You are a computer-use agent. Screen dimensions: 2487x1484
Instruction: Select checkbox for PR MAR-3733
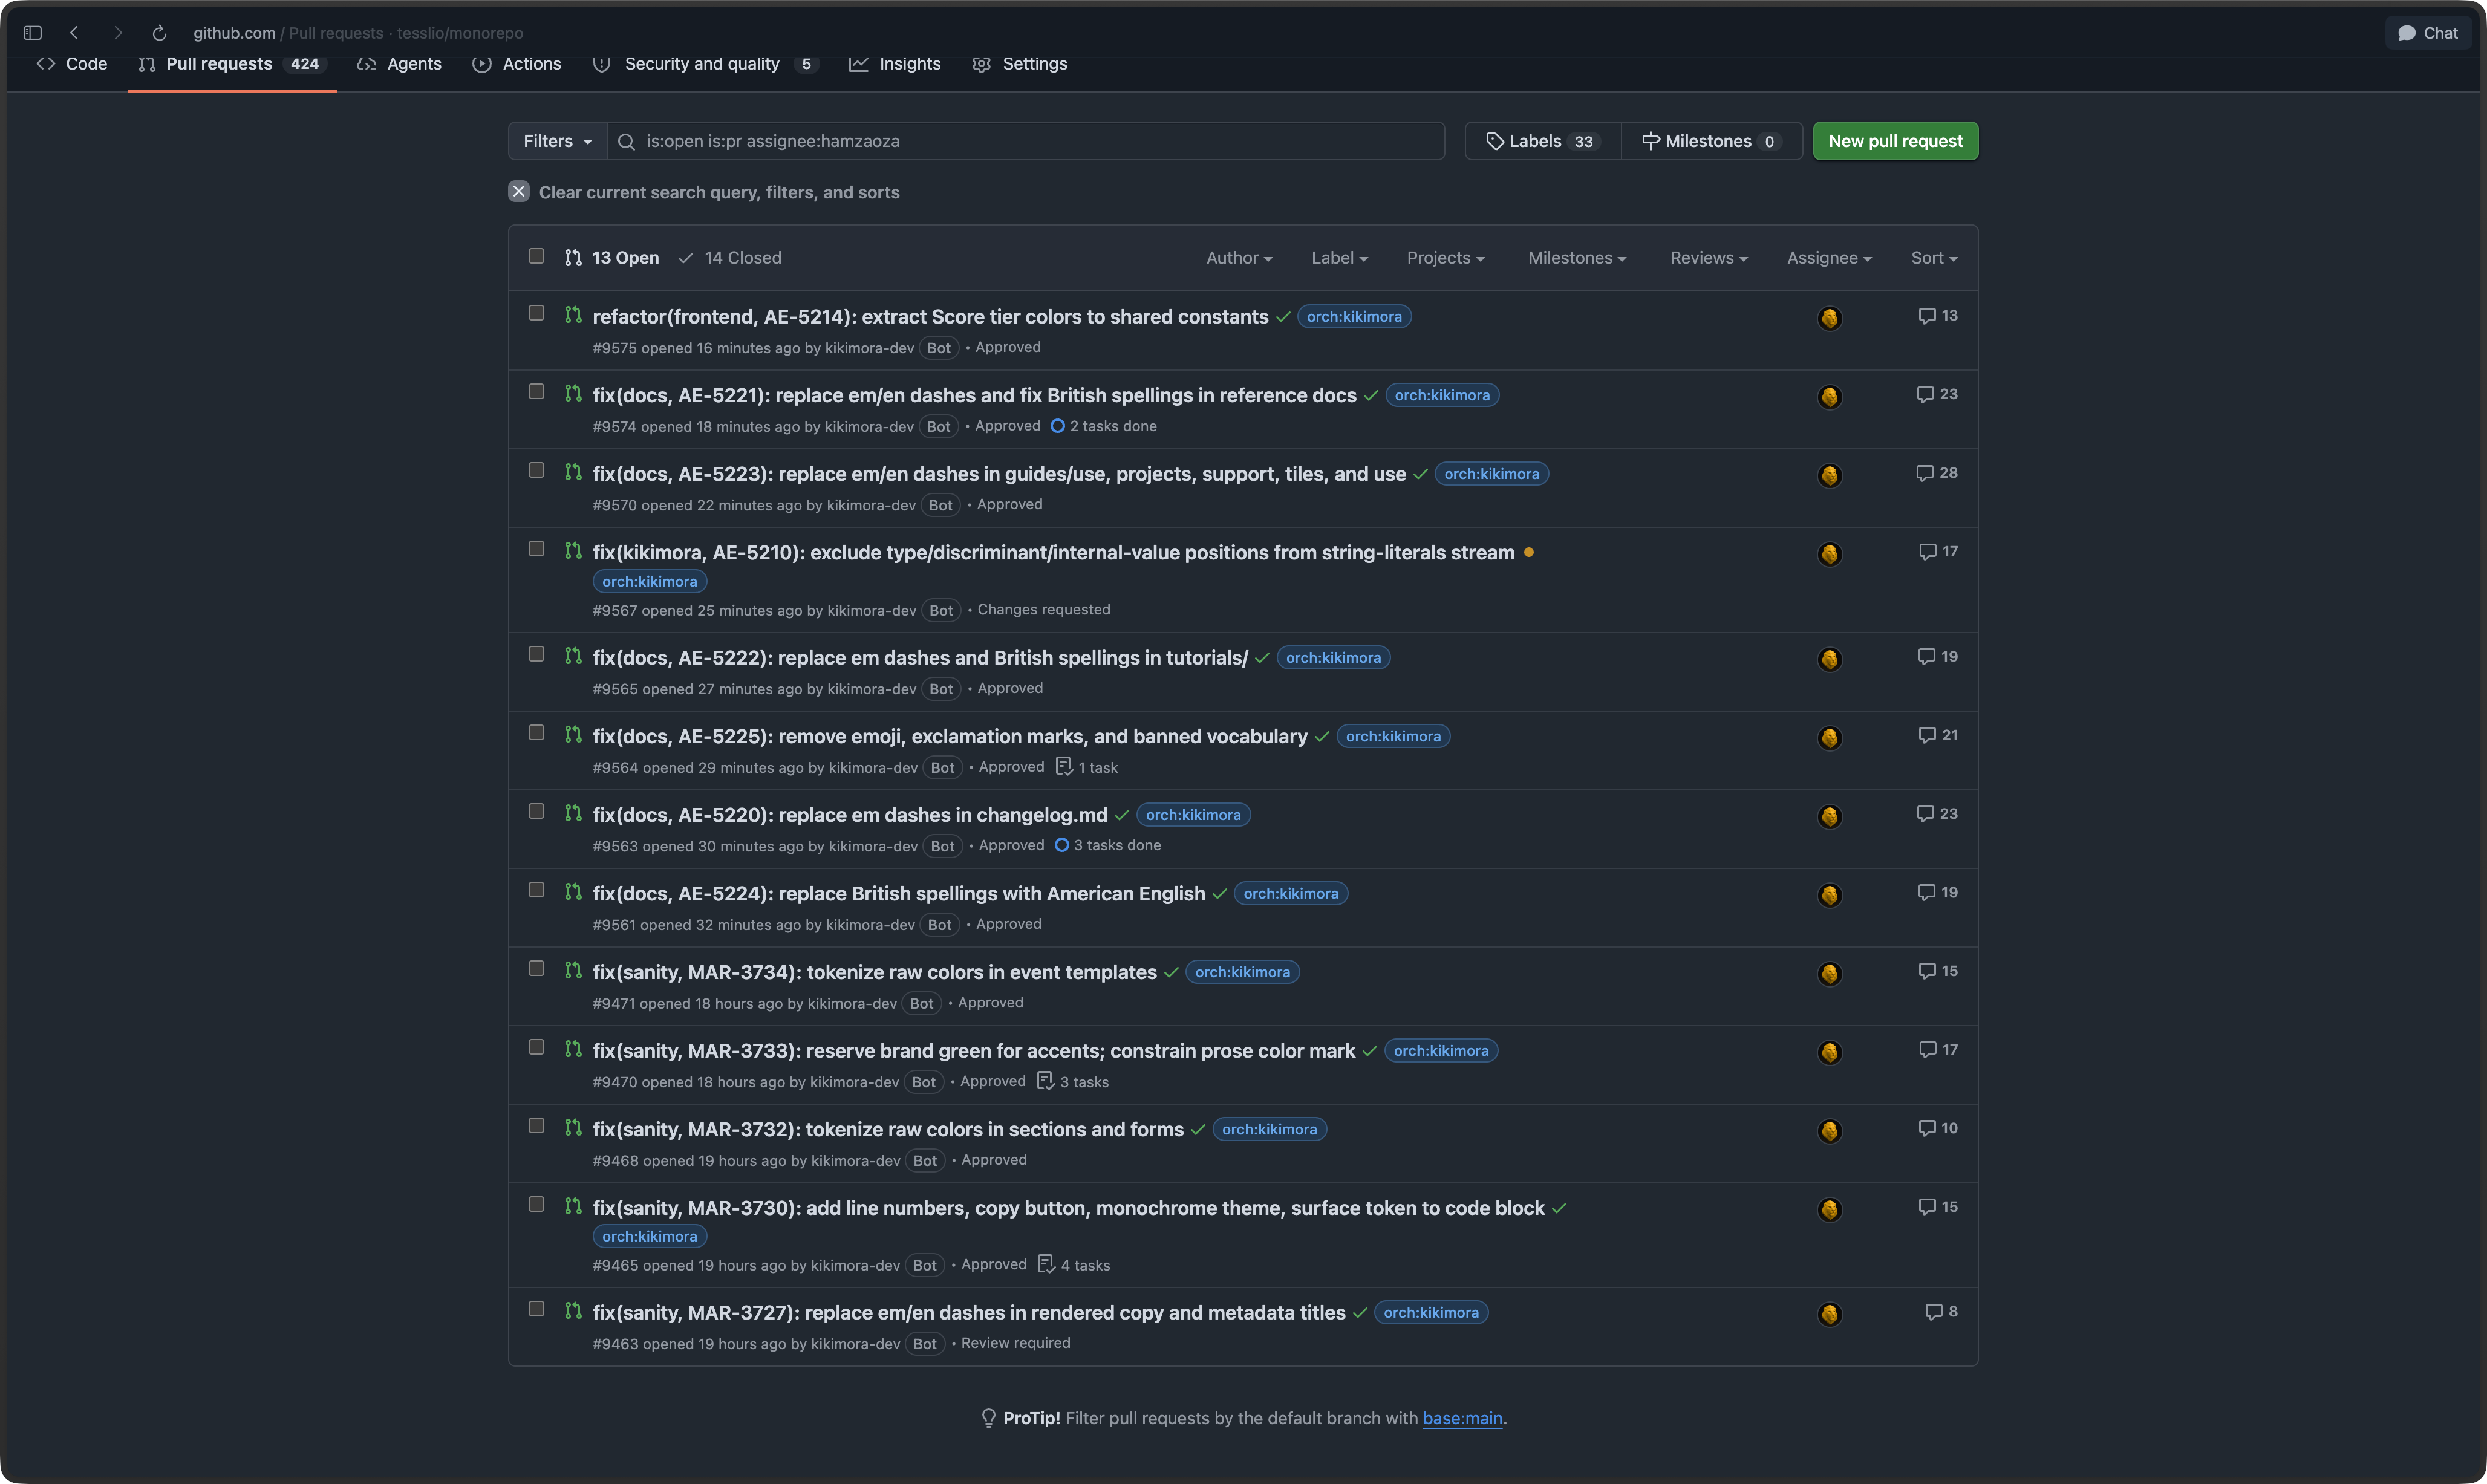point(536,1047)
